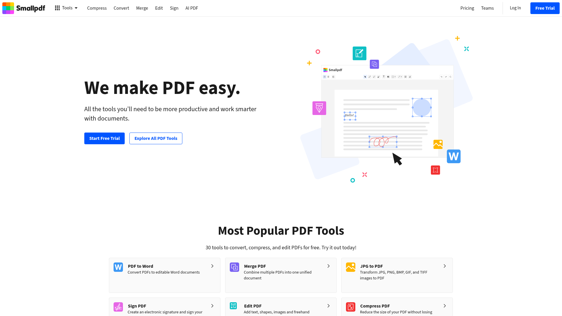Screen dimensions: 562x316
Task: Open the zoom search tool in the editor
Action: (450, 77)
